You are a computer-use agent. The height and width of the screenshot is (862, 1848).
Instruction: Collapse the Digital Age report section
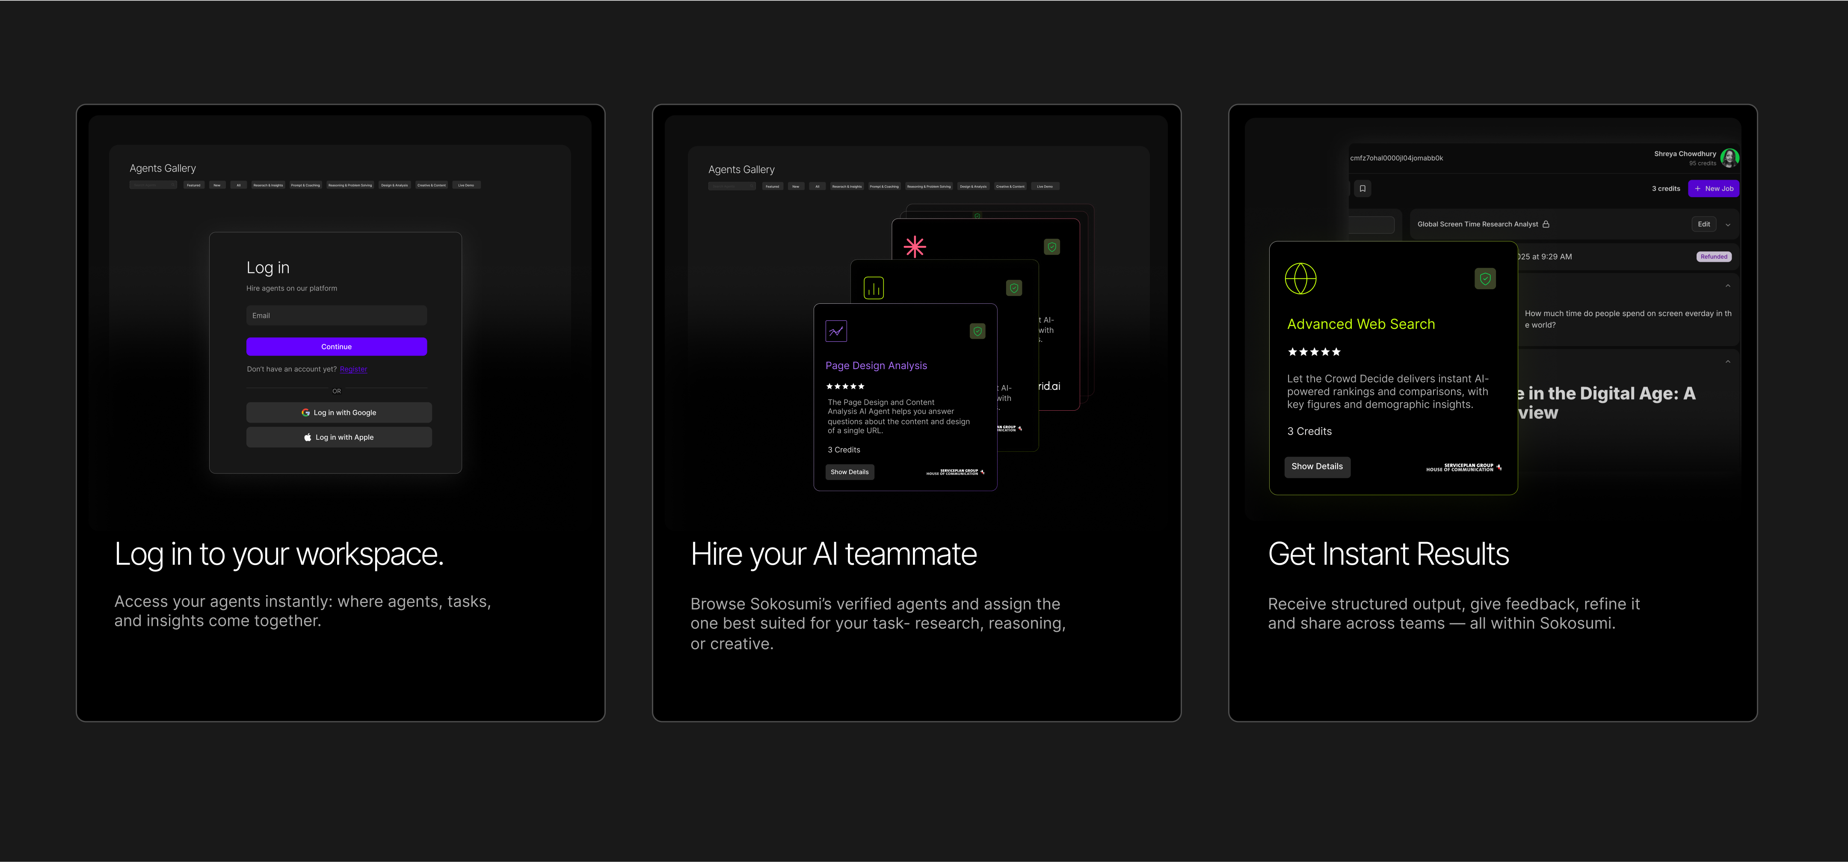[1727, 362]
